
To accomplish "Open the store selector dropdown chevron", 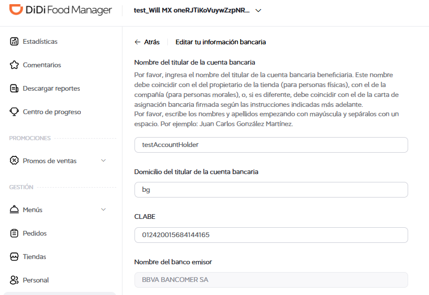I will click(258, 10).
